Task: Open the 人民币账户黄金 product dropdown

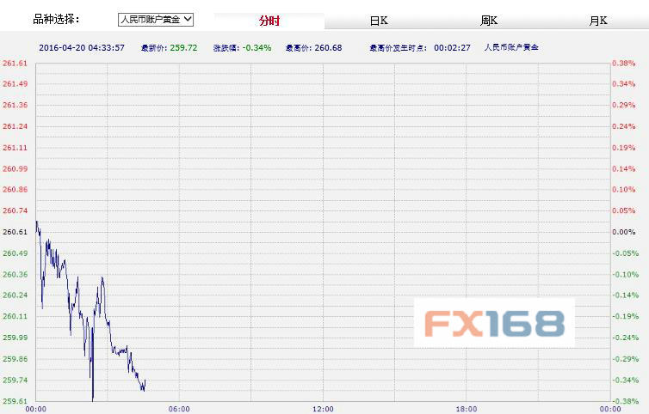Action: click(x=156, y=18)
